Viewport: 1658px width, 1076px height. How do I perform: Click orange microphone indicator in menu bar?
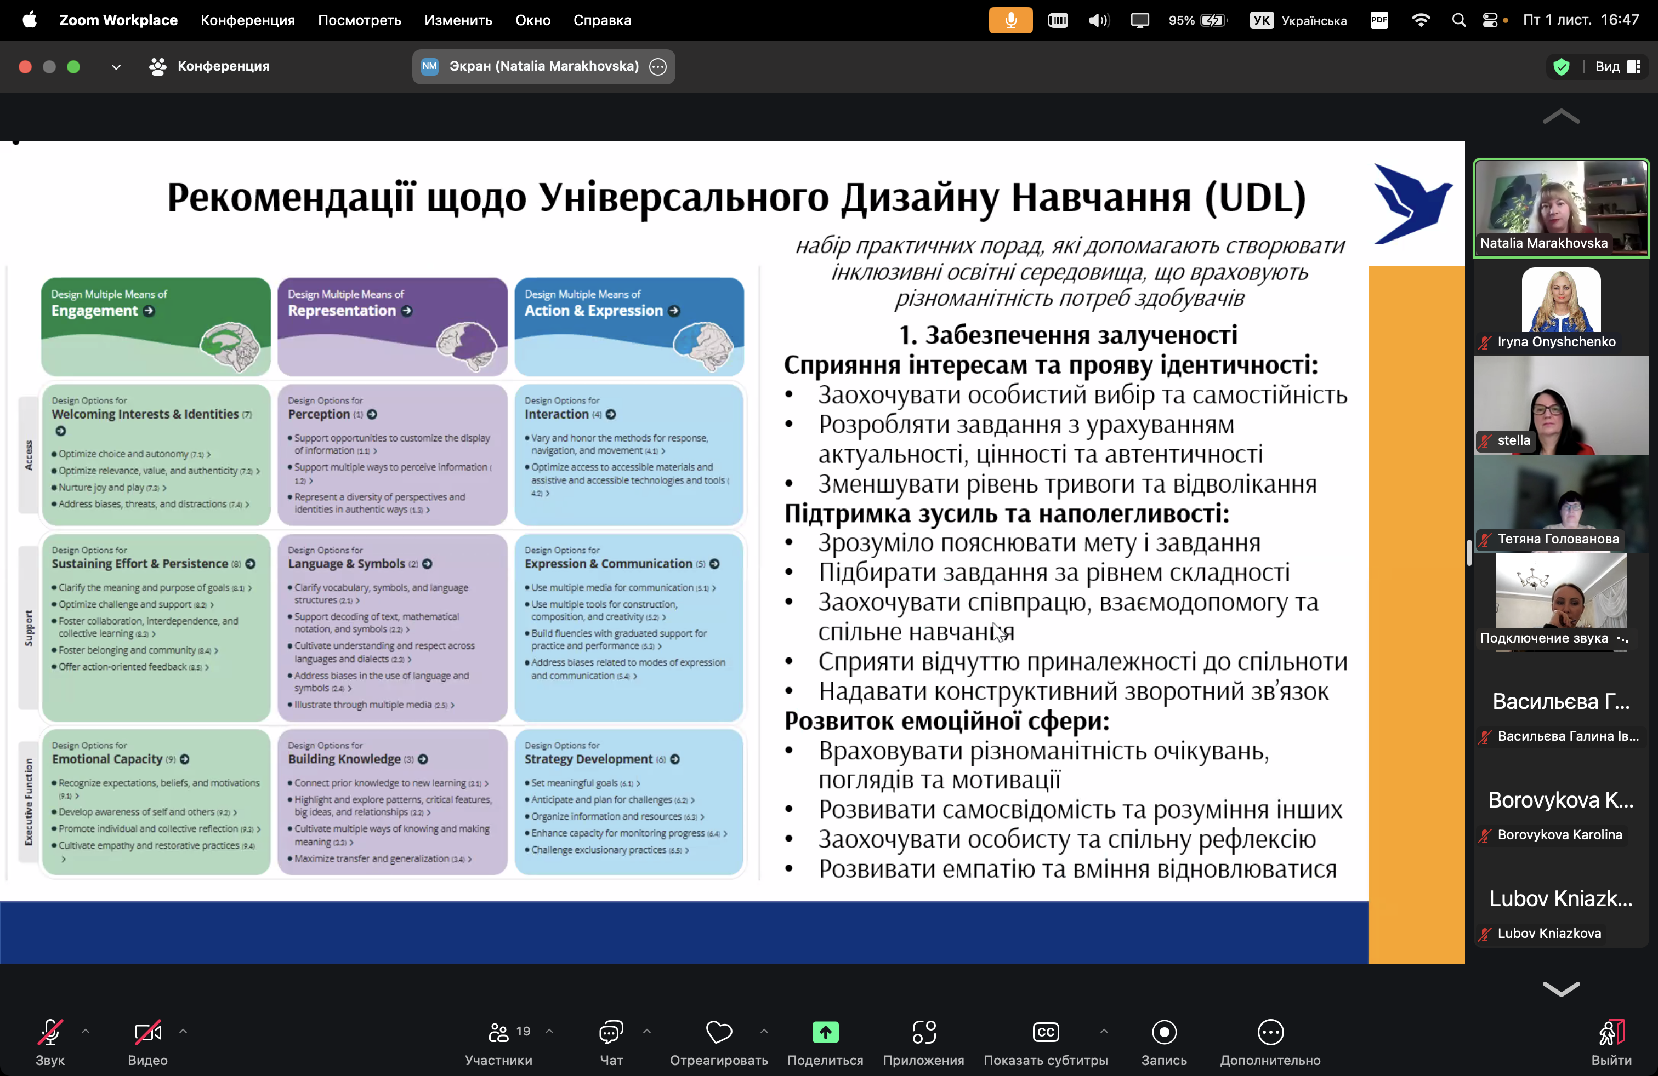pos(1011,20)
